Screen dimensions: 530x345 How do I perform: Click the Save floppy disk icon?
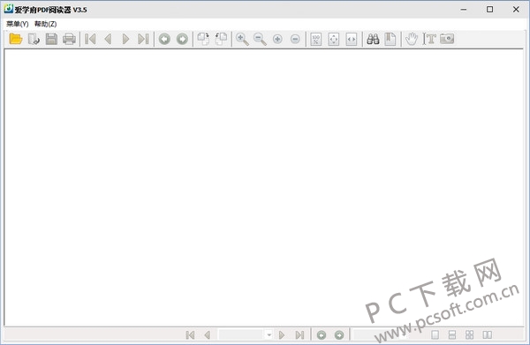pos(51,39)
